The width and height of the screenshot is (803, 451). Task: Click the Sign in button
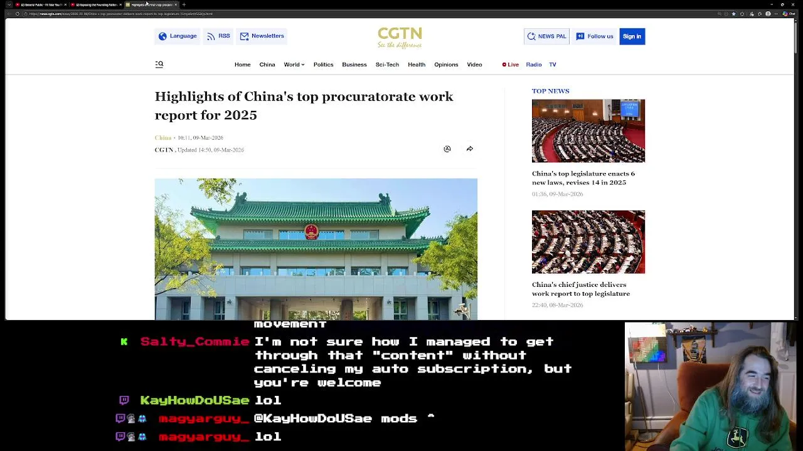coord(632,36)
